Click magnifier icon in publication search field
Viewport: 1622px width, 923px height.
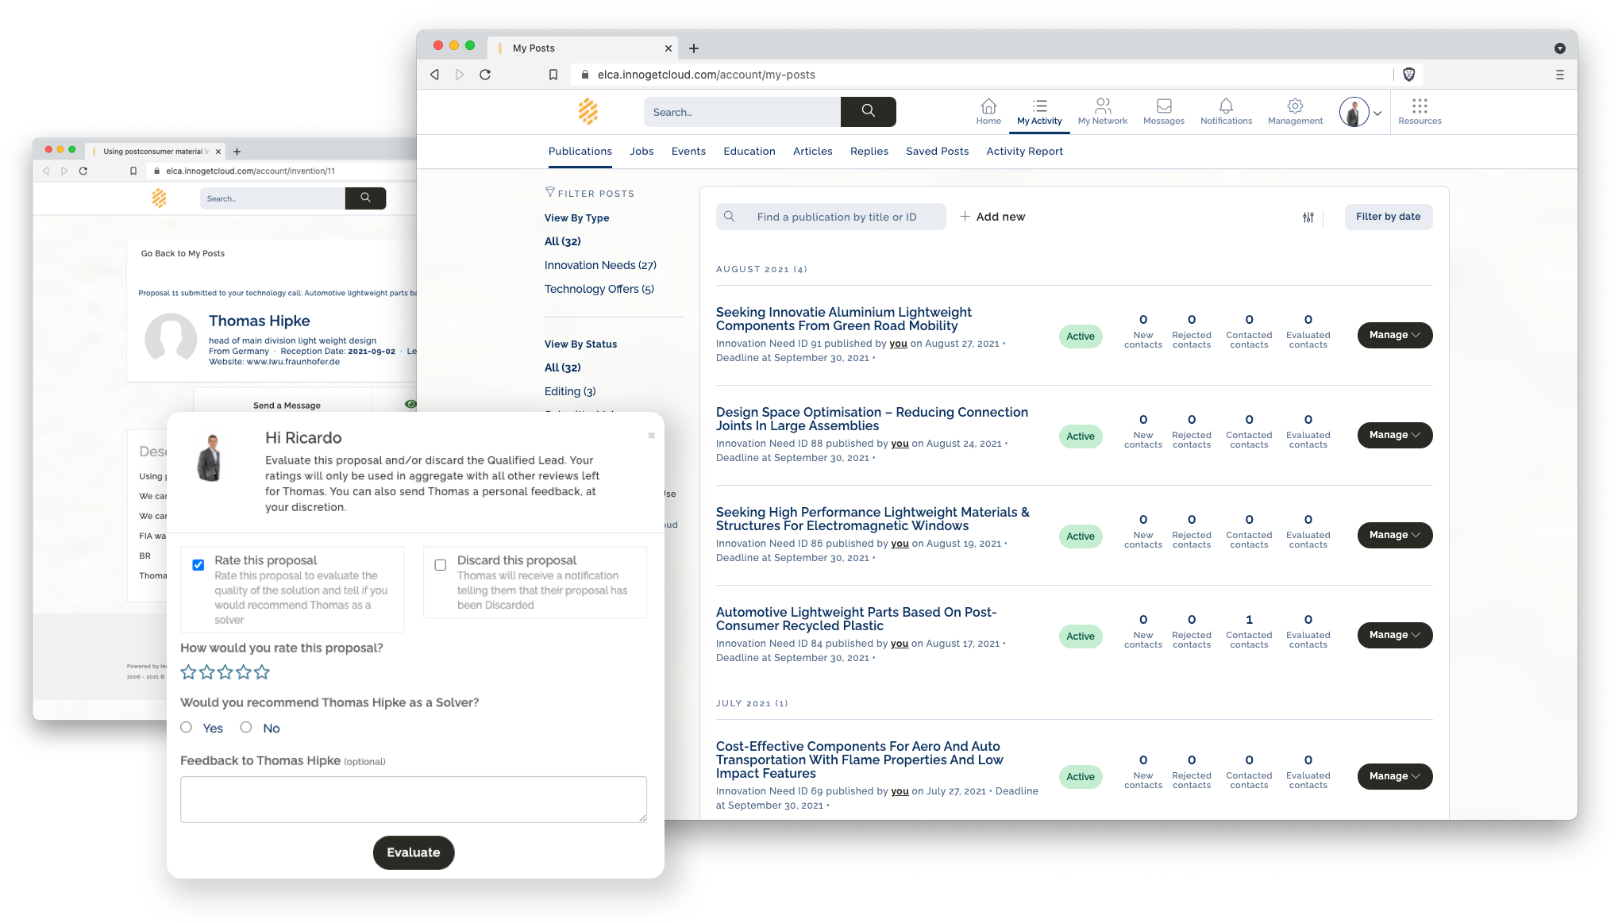tap(730, 217)
